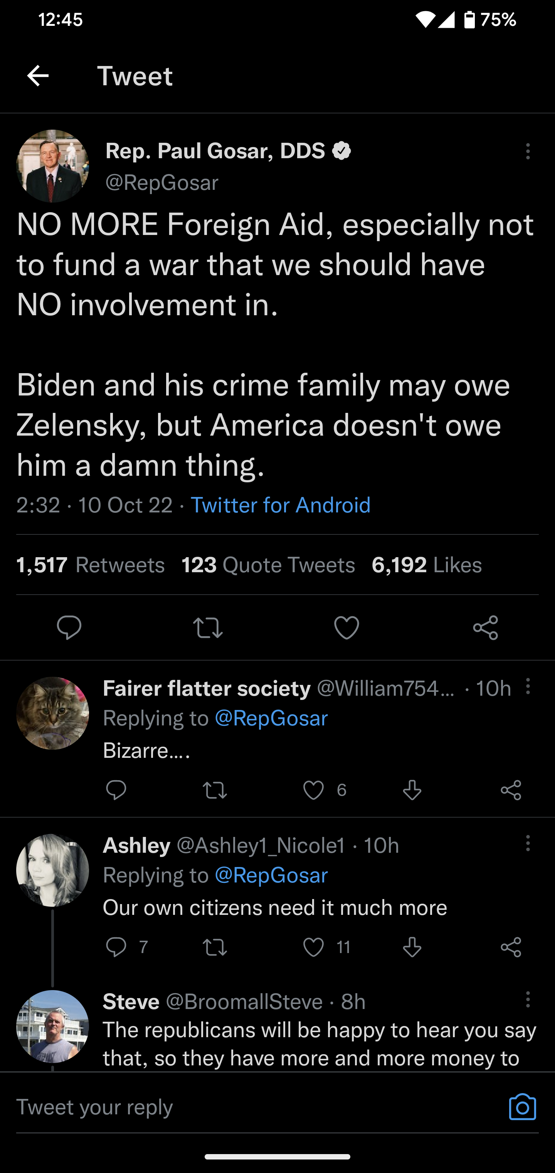Open the reply composer on Gosar's tweet
Screen dimensions: 555x1173
pos(69,628)
